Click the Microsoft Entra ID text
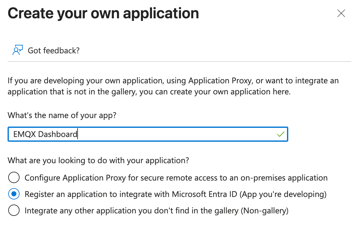The image size is (357, 226). pos(205,194)
